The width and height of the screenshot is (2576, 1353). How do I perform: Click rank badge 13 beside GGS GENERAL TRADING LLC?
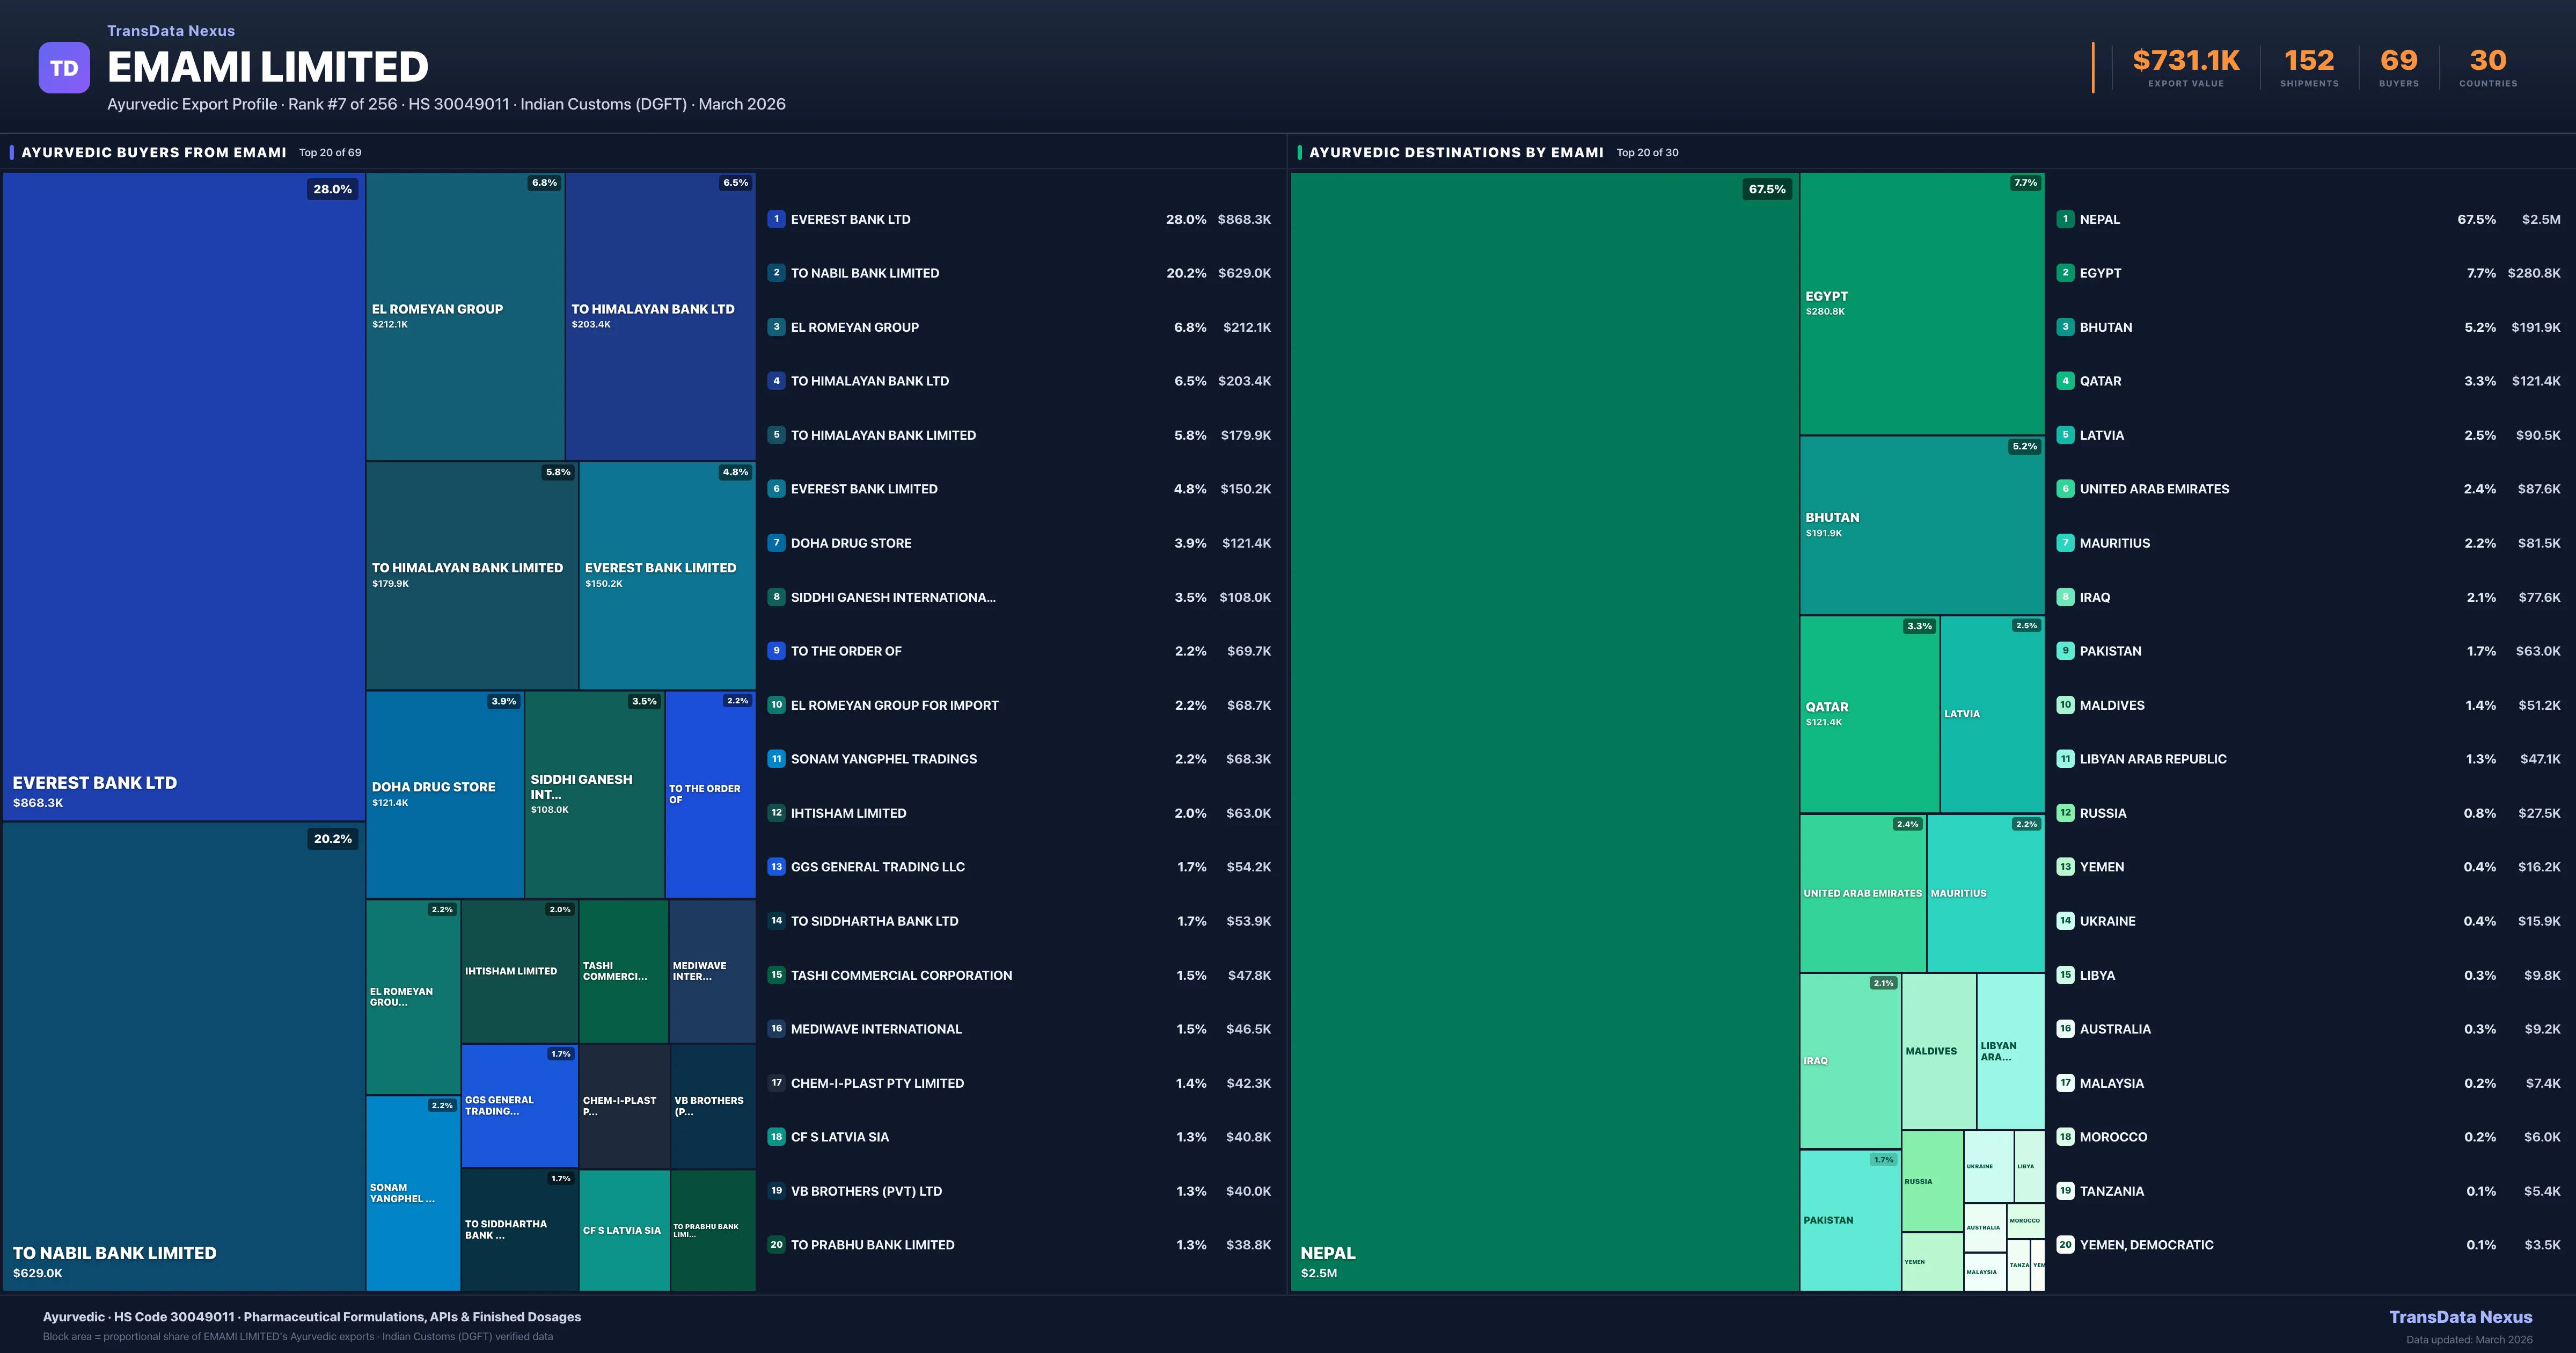point(776,867)
